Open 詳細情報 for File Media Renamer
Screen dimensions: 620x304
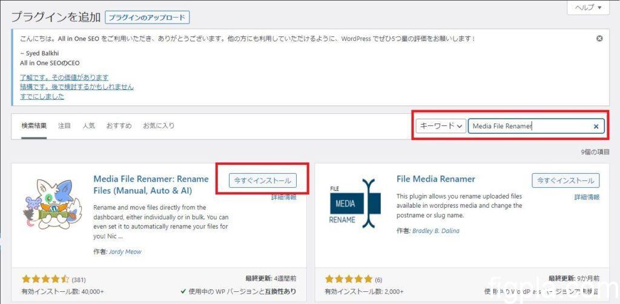587,197
